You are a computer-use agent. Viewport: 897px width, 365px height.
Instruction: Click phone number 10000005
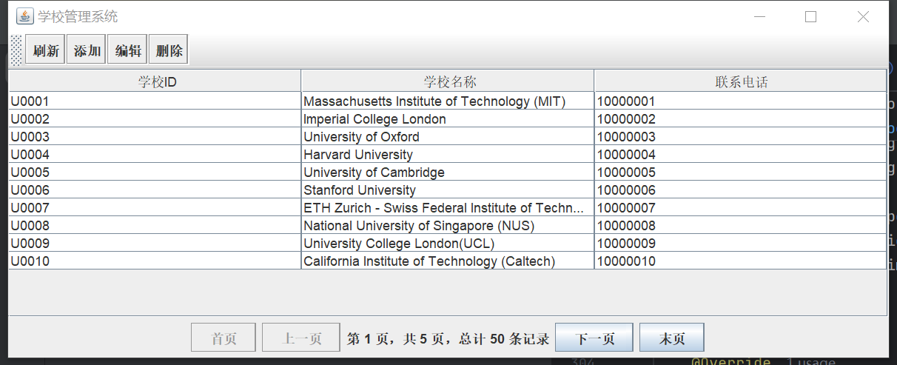[x=740, y=173]
